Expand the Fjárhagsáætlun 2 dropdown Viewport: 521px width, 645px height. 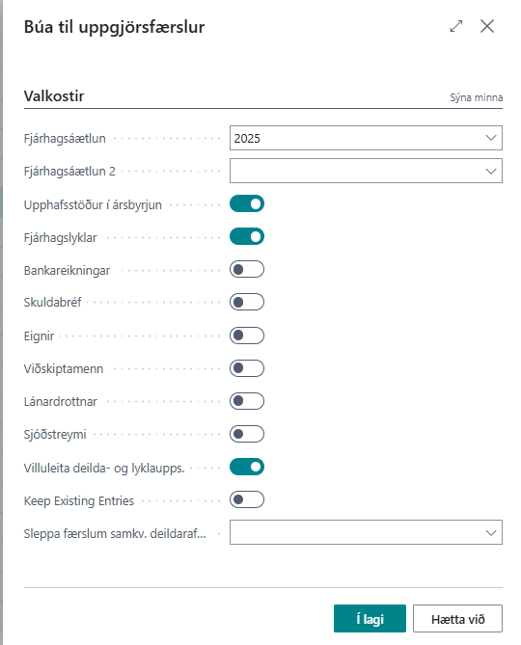click(x=490, y=171)
